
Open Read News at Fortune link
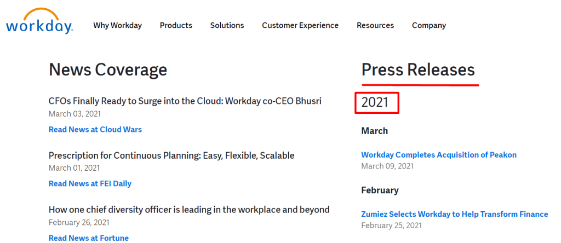pos(89,238)
